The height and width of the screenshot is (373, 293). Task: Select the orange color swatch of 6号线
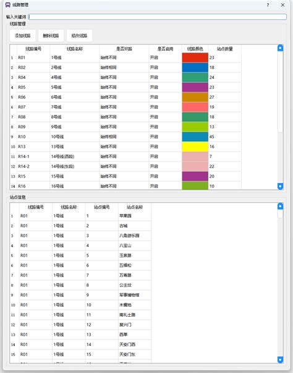point(195,97)
